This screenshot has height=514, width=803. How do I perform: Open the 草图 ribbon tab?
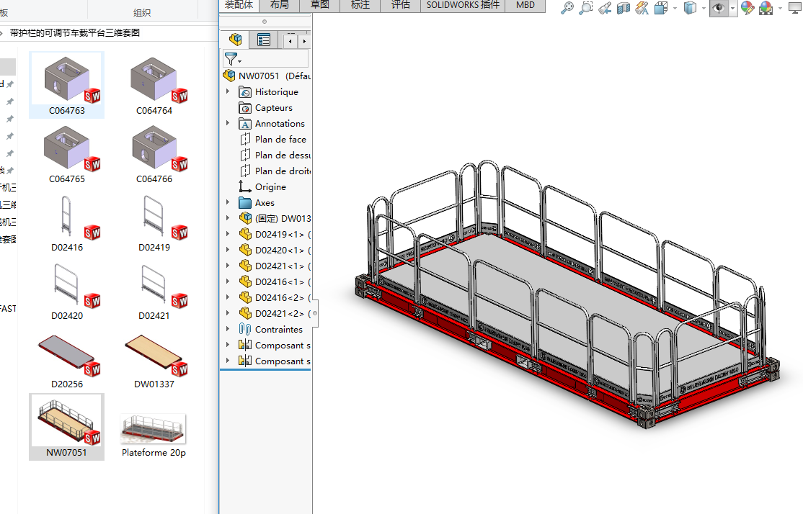[x=320, y=5]
